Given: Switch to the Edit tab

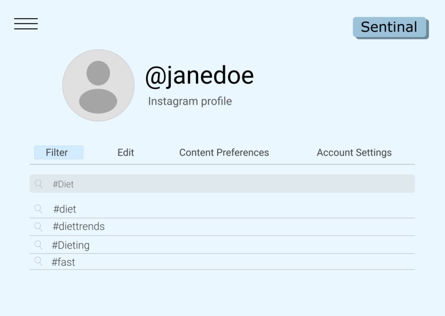Looking at the screenshot, I should click(125, 152).
